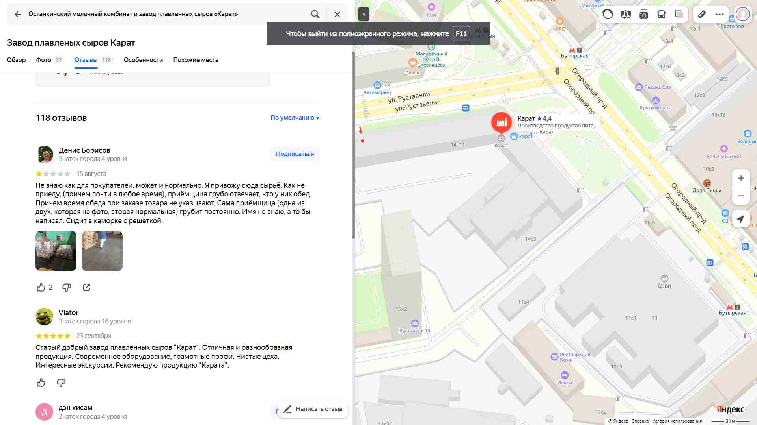The image size is (757, 425).
Task: Like Viator's review
Action: [x=41, y=382]
